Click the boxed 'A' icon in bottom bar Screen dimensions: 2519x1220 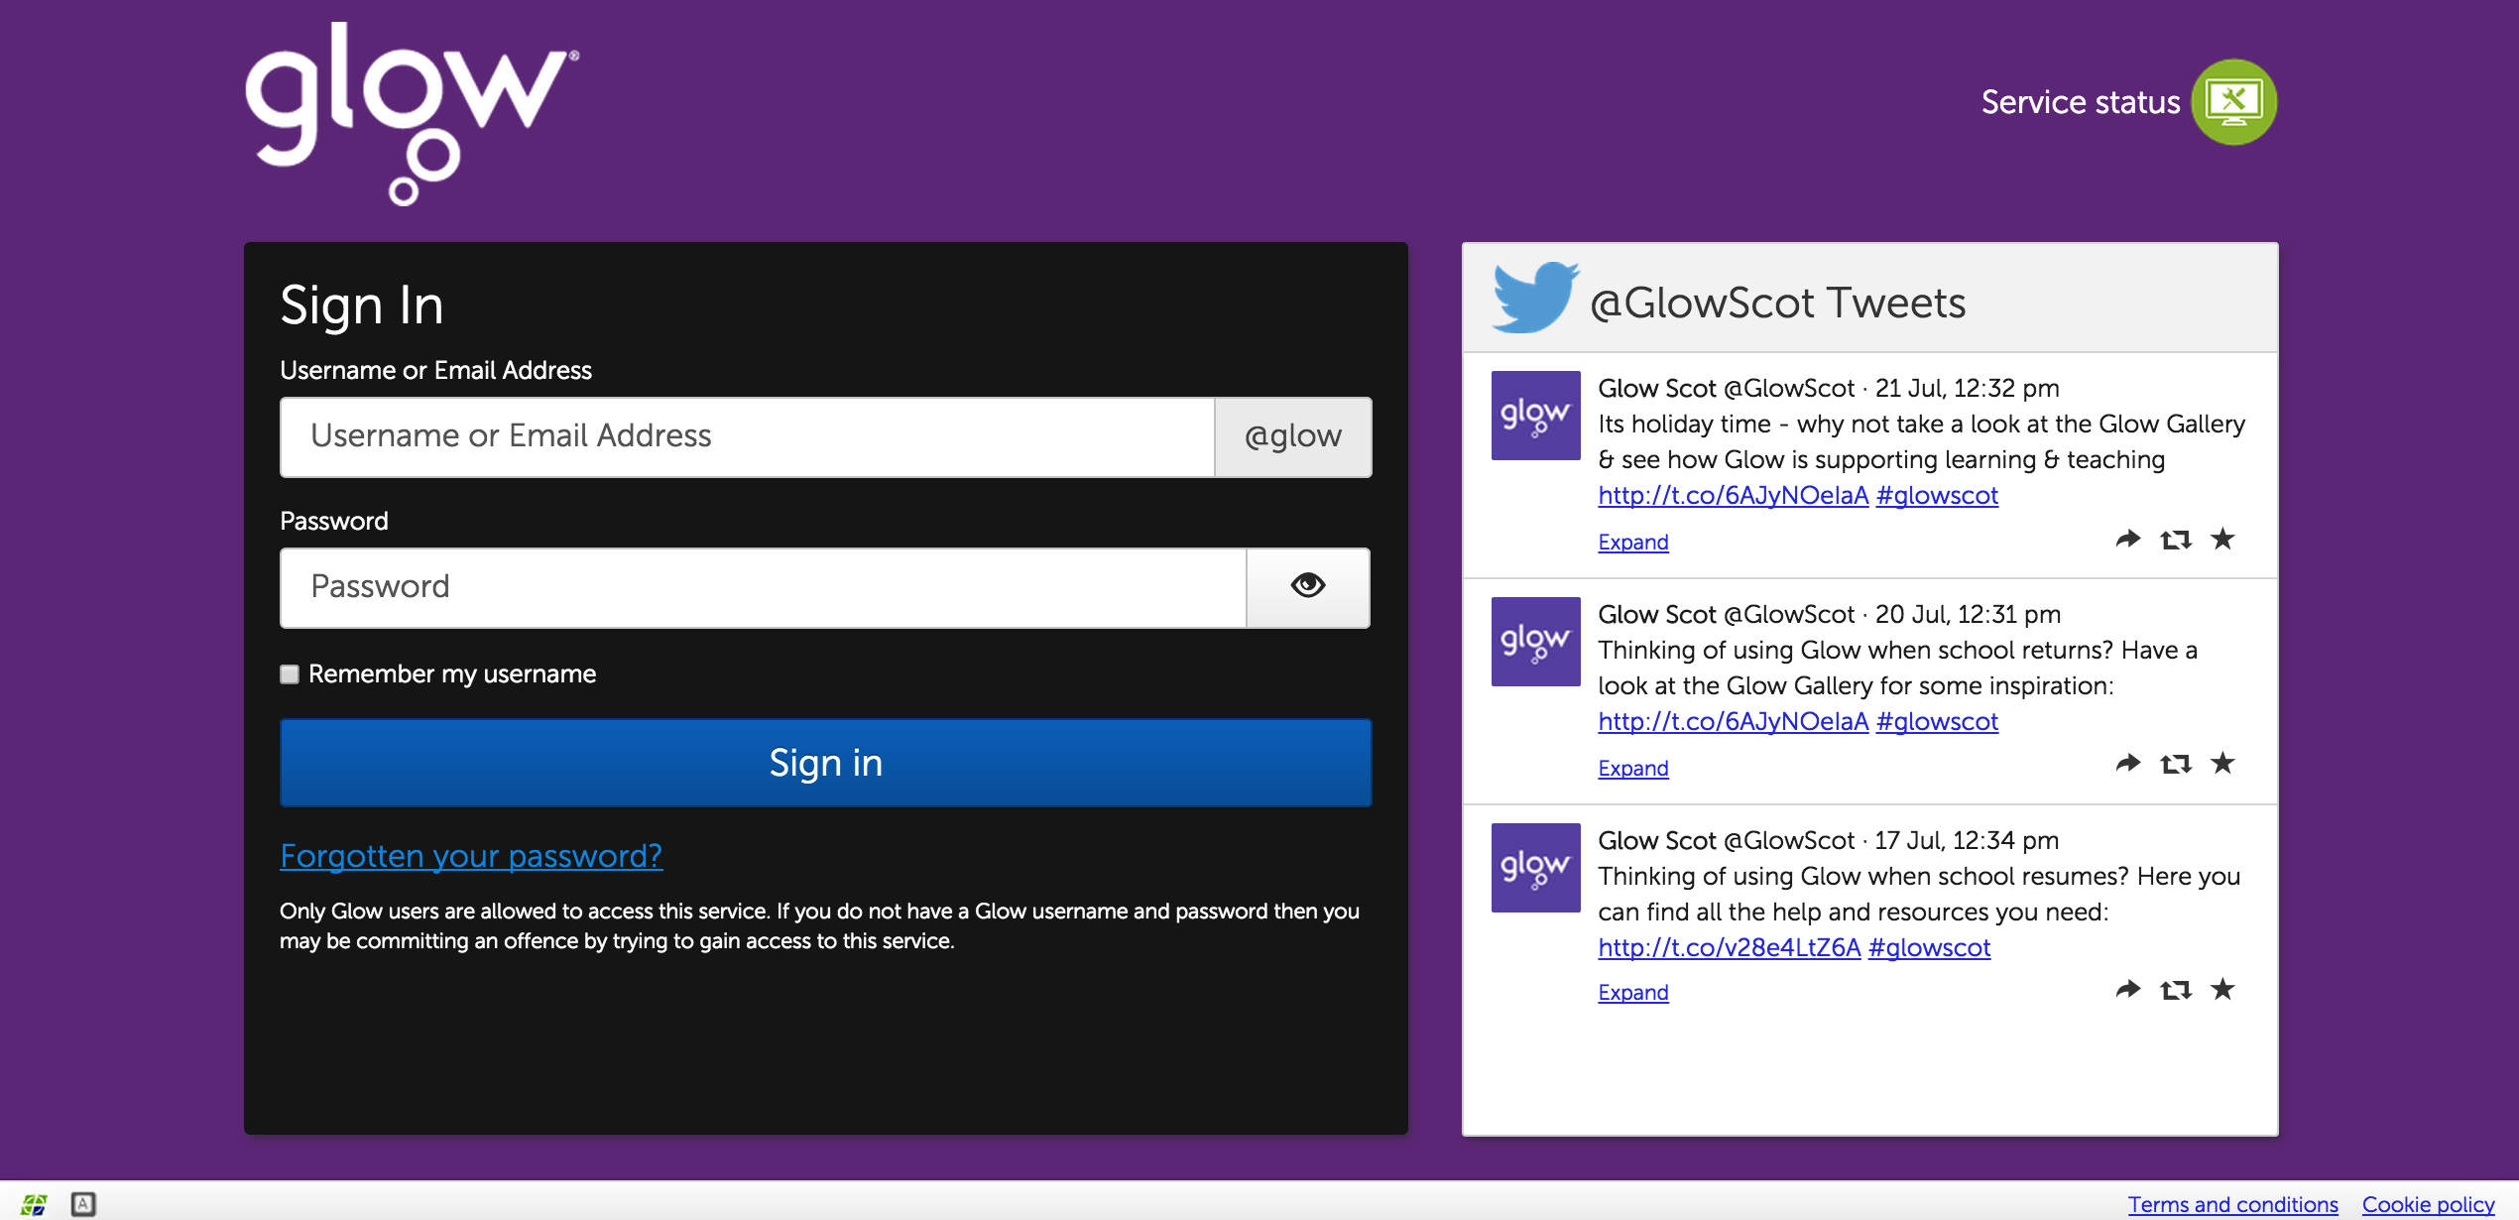pos(83,1204)
